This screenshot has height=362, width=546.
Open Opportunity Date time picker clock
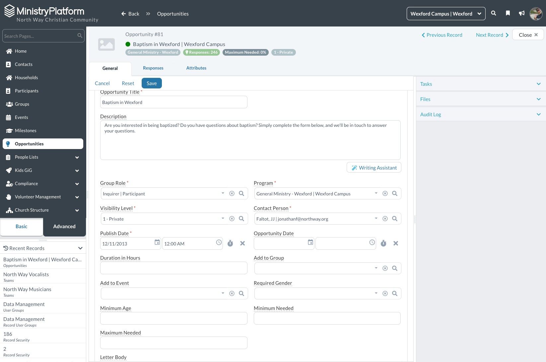point(372,242)
